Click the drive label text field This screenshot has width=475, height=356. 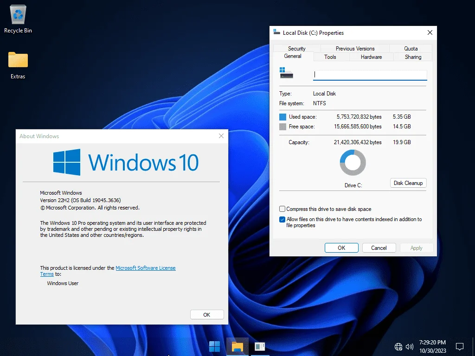[x=370, y=75]
